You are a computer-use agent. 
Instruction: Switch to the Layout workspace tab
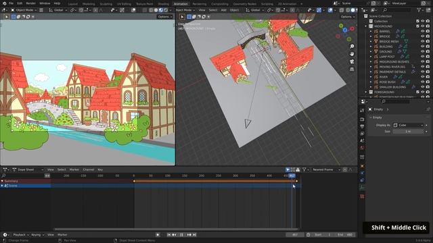(x=73, y=4)
